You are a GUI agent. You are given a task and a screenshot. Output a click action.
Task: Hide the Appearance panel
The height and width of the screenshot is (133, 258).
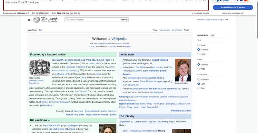point(213,35)
